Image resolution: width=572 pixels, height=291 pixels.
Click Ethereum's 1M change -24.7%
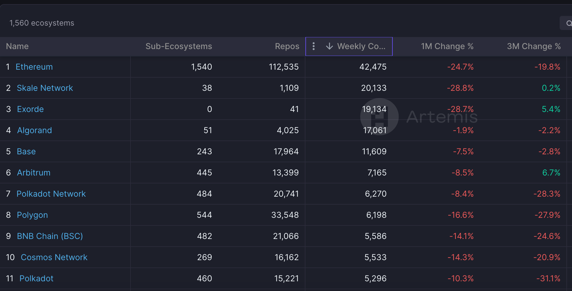460,67
